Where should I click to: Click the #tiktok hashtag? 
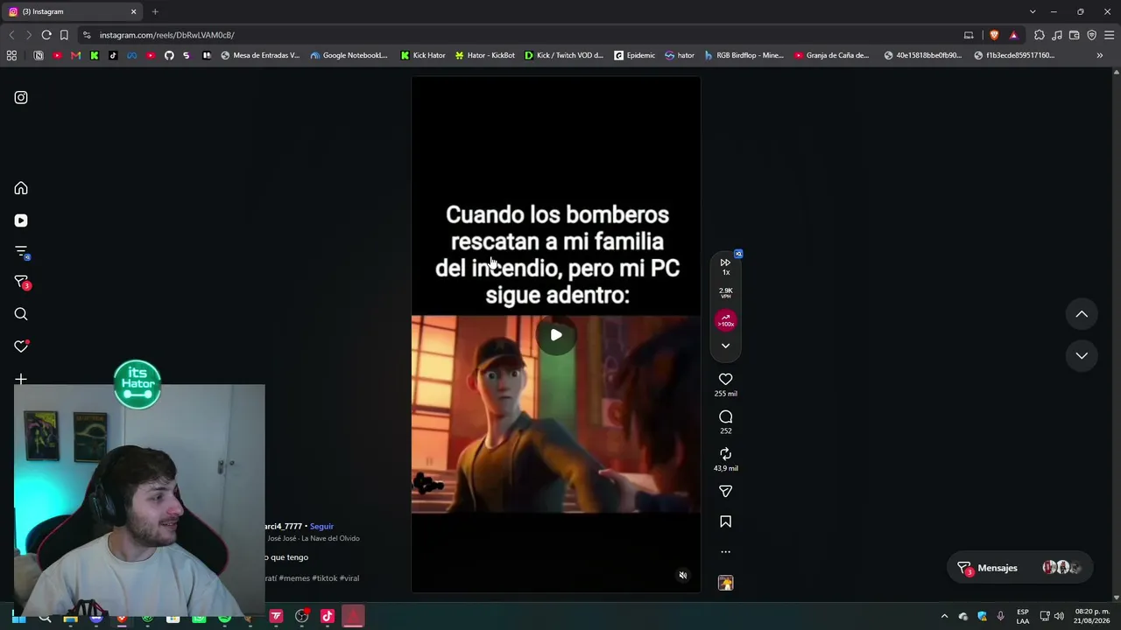coord(324,578)
